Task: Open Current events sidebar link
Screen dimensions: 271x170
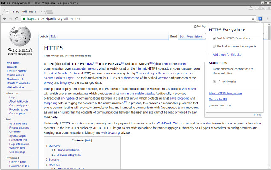Action: point(15,75)
